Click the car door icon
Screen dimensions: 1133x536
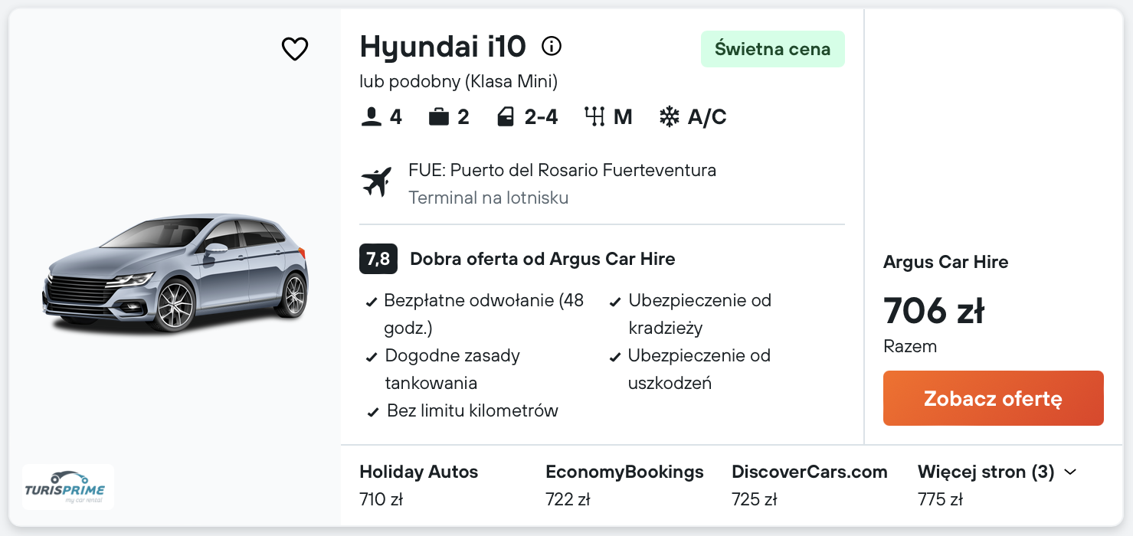click(506, 117)
